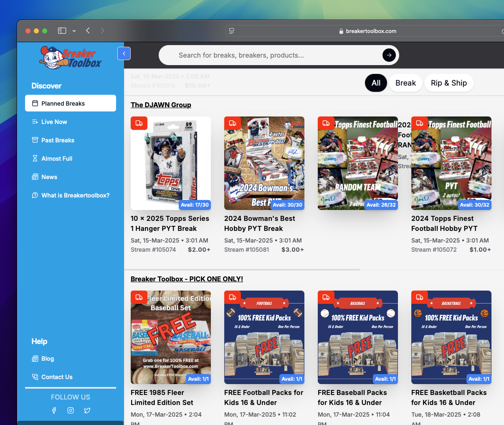This screenshot has width=504, height=425.
Task: Click the Almost Full hourglass icon
Action: (35, 158)
